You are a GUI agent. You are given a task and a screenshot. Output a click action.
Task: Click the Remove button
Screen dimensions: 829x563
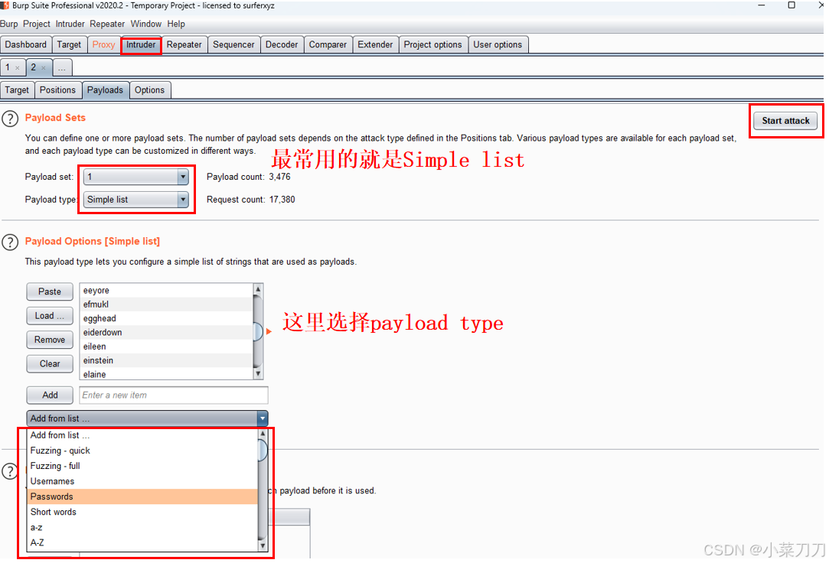click(50, 340)
